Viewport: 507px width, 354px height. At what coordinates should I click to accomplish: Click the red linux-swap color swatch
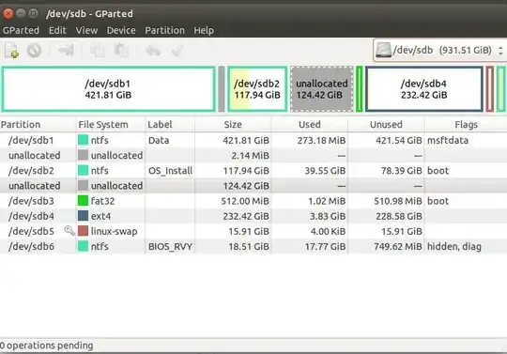click(x=84, y=231)
